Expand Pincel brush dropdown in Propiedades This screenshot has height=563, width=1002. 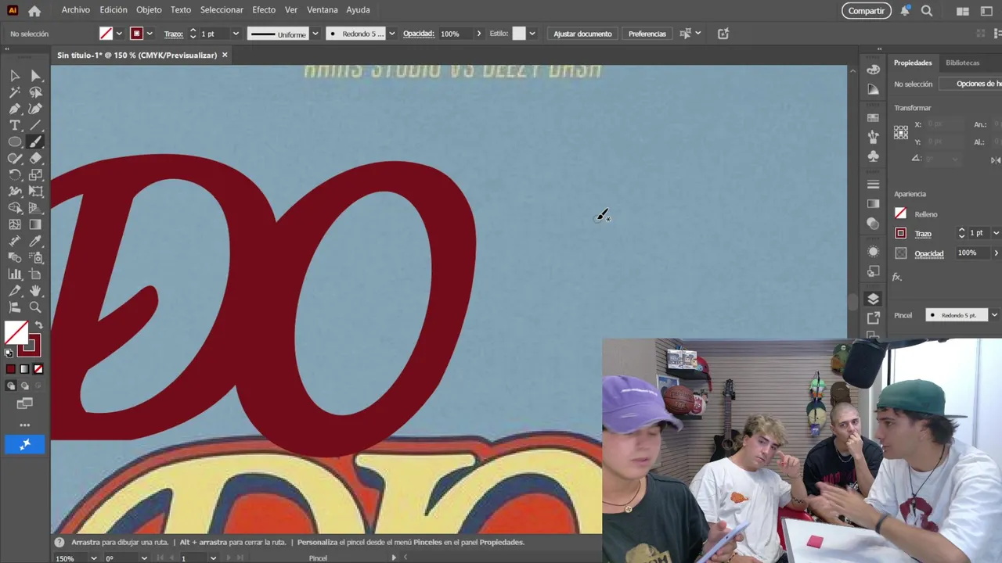pos(994,315)
